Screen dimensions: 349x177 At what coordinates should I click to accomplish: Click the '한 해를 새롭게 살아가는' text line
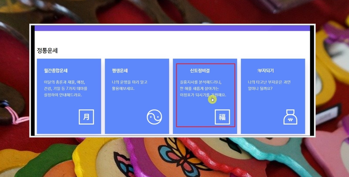(199, 88)
